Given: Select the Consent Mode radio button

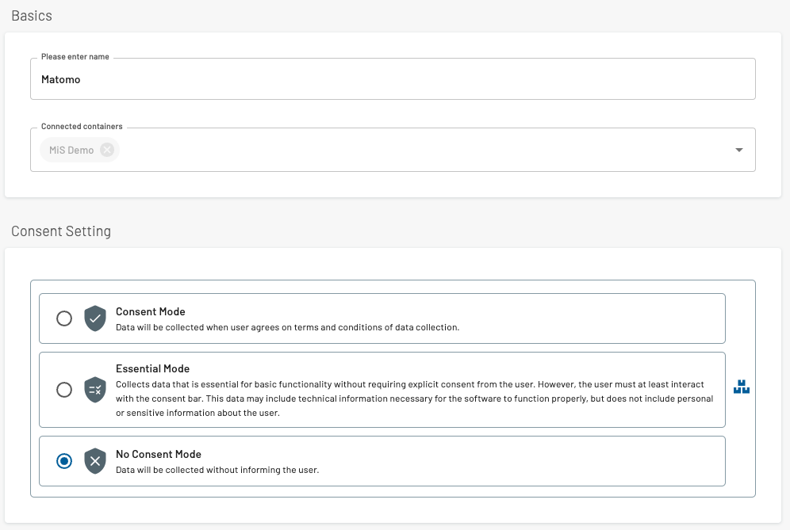Looking at the screenshot, I should [64, 318].
